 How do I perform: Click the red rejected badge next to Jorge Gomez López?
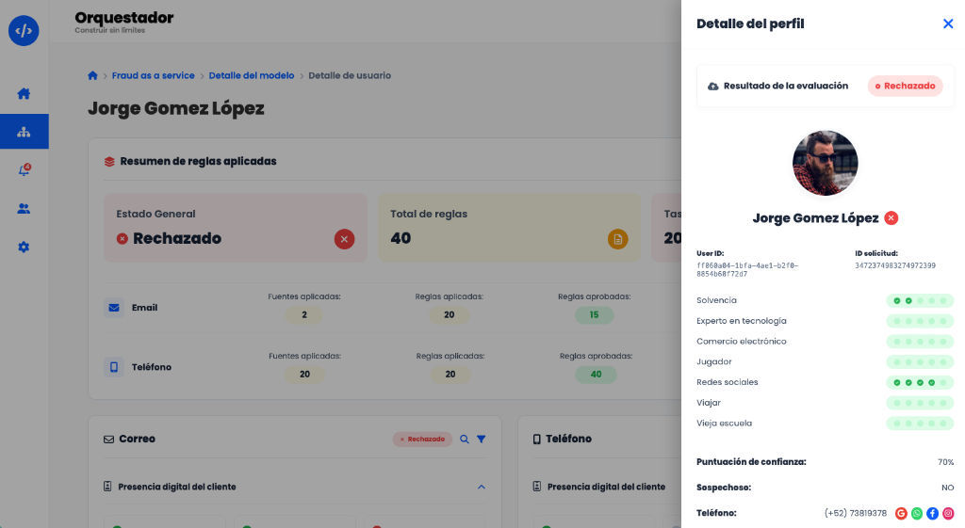point(891,217)
